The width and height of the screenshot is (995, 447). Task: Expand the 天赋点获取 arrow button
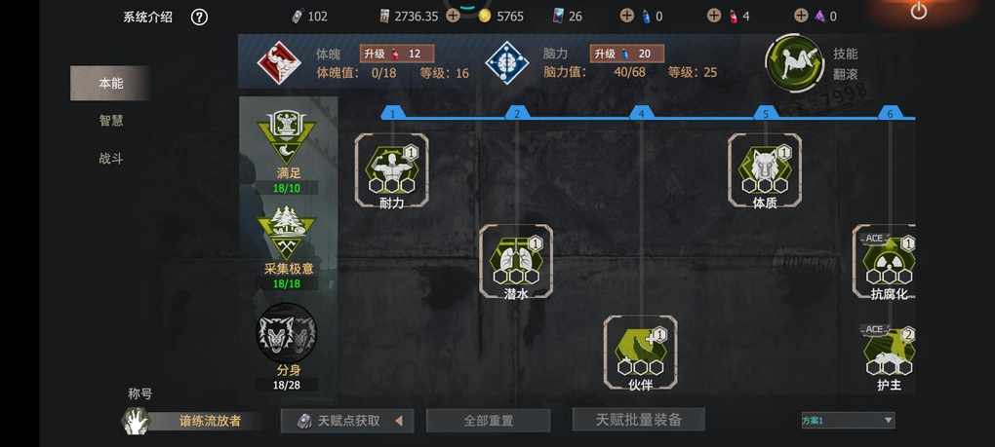pos(347,421)
